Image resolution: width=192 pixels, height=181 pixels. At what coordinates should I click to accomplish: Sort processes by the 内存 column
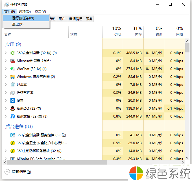pos(133,31)
